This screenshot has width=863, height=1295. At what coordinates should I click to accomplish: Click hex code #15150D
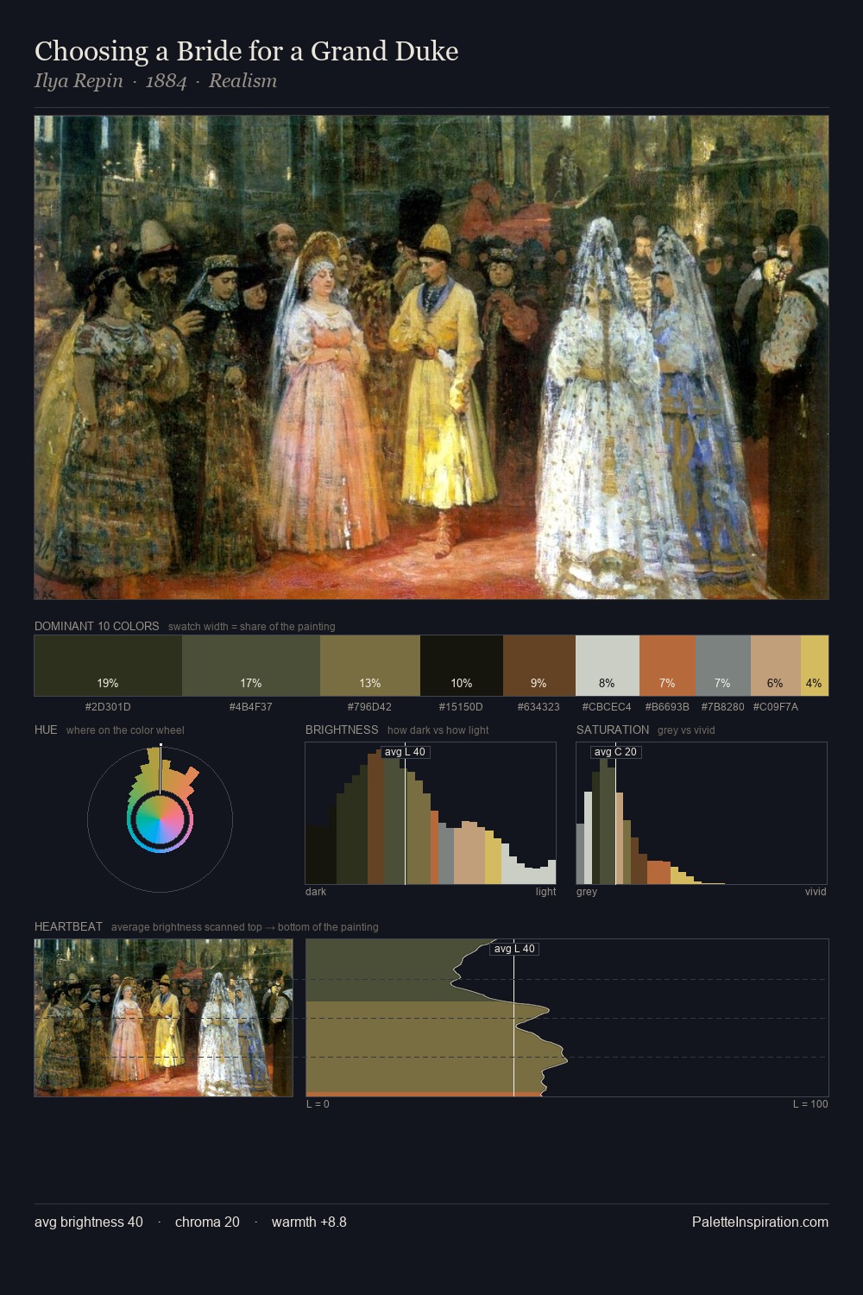461,707
